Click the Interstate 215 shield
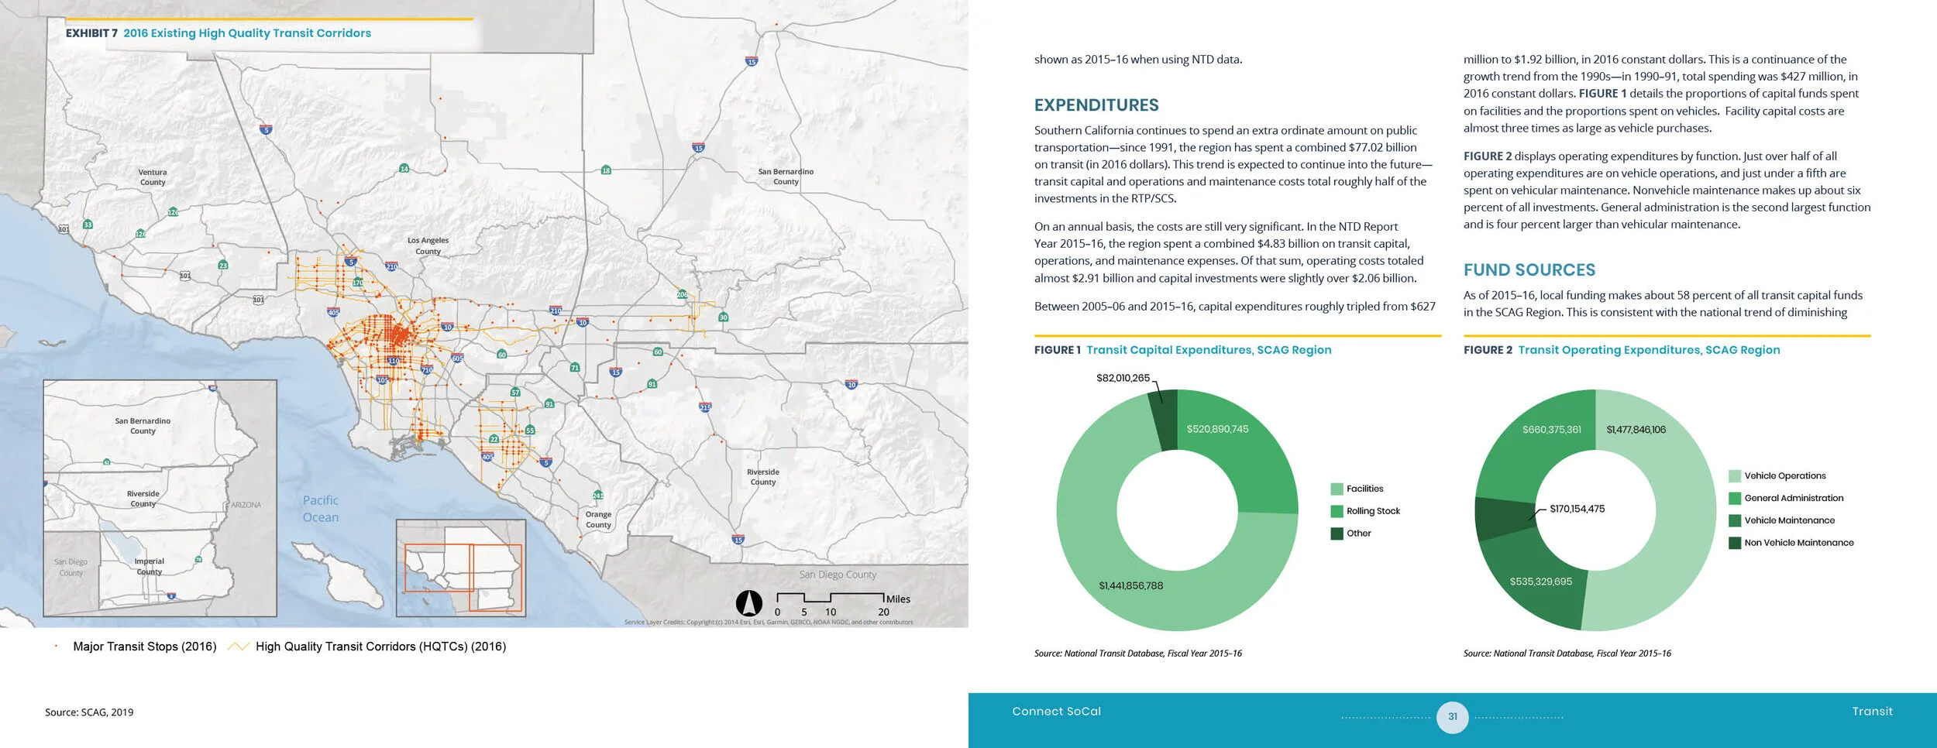The width and height of the screenshot is (1937, 748). (x=705, y=407)
